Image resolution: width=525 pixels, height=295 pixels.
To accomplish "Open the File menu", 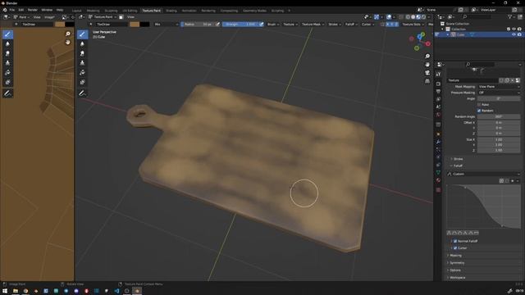I will (x=12, y=10).
